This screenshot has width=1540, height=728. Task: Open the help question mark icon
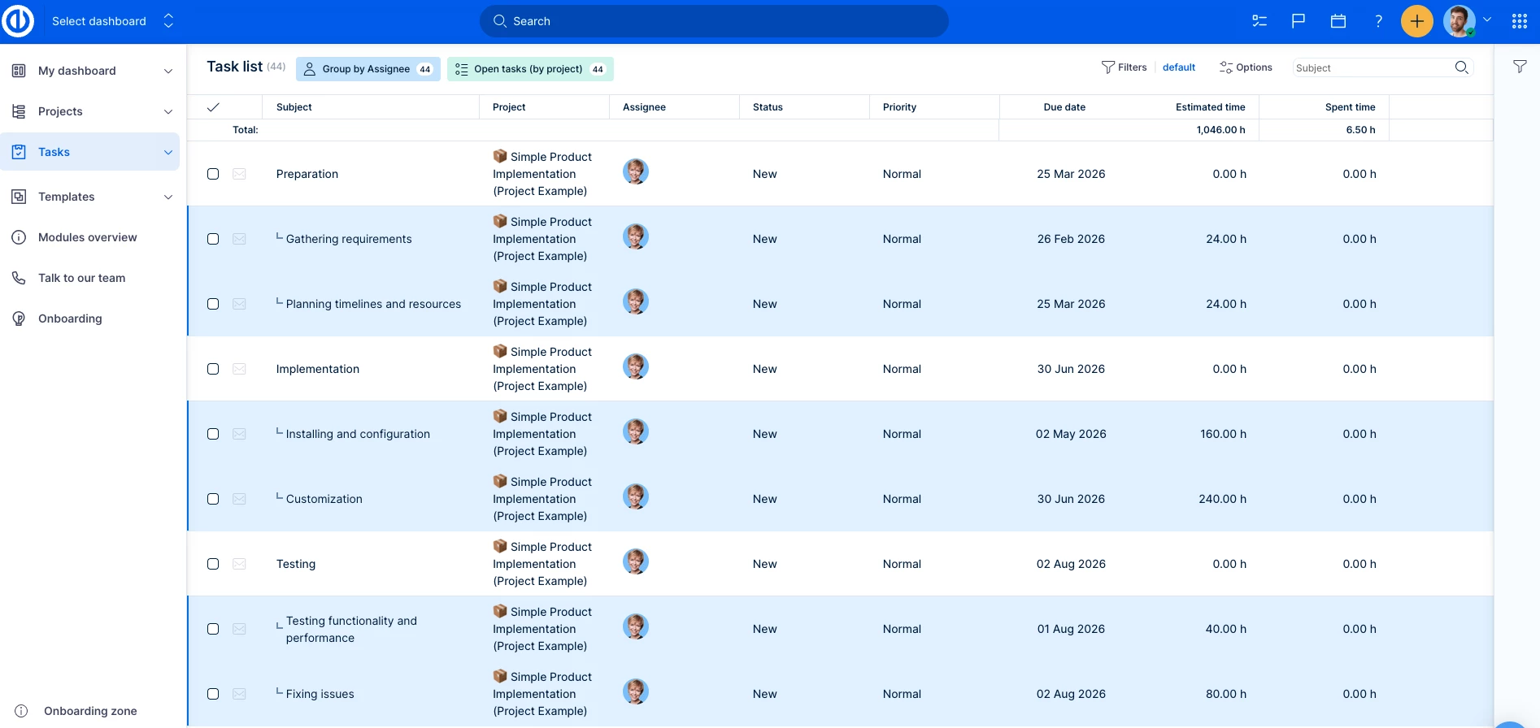coord(1378,21)
